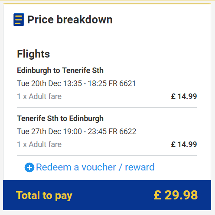
Task: Click the divider between outbound and return flights
Action: coord(107,107)
